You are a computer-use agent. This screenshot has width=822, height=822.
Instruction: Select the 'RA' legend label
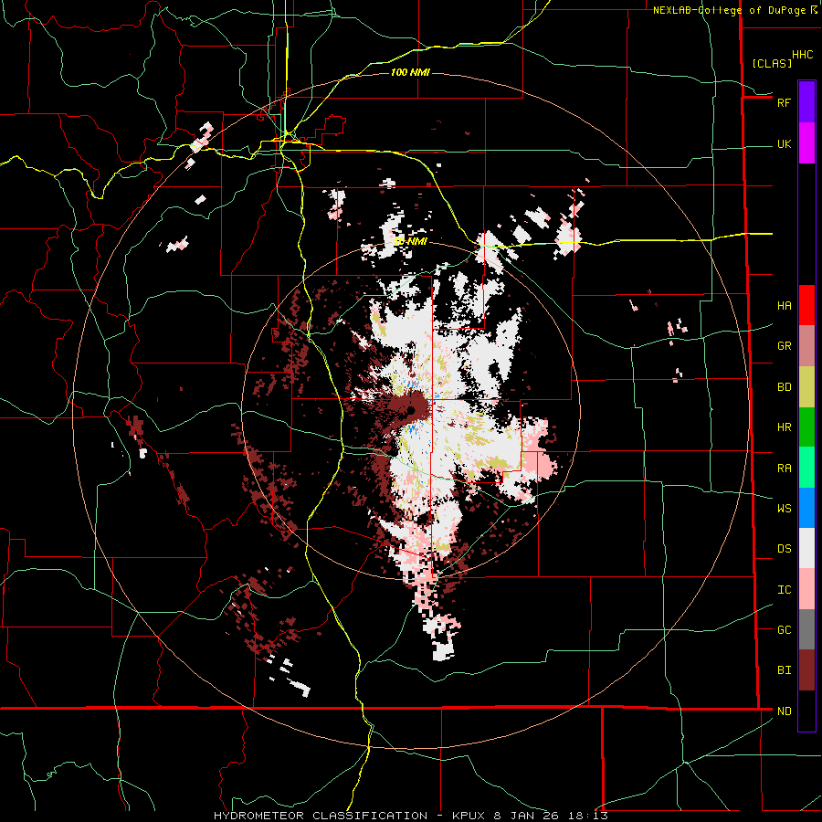pos(784,469)
